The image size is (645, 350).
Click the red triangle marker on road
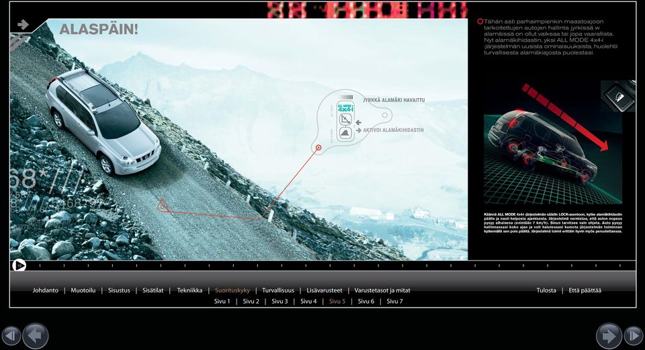click(163, 206)
